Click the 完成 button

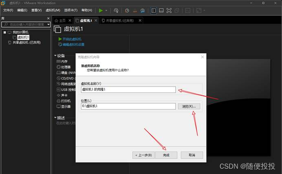point(166,155)
